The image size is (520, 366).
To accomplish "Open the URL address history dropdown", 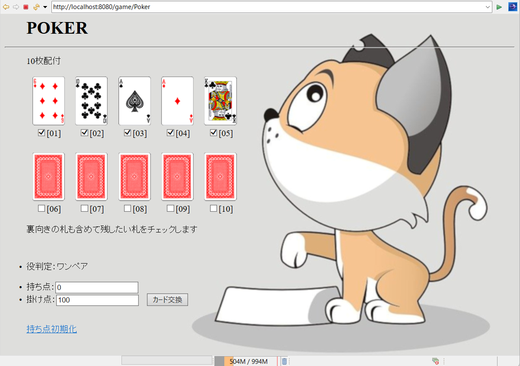I will (x=488, y=7).
